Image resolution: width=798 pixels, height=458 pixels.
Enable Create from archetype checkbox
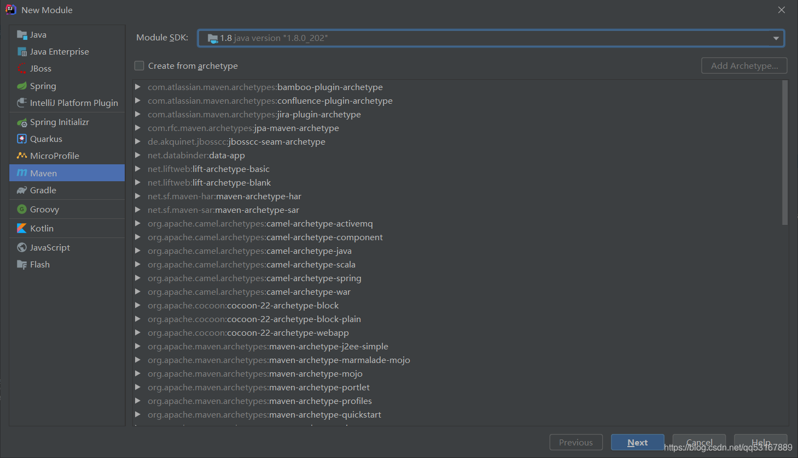pyautogui.click(x=139, y=66)
